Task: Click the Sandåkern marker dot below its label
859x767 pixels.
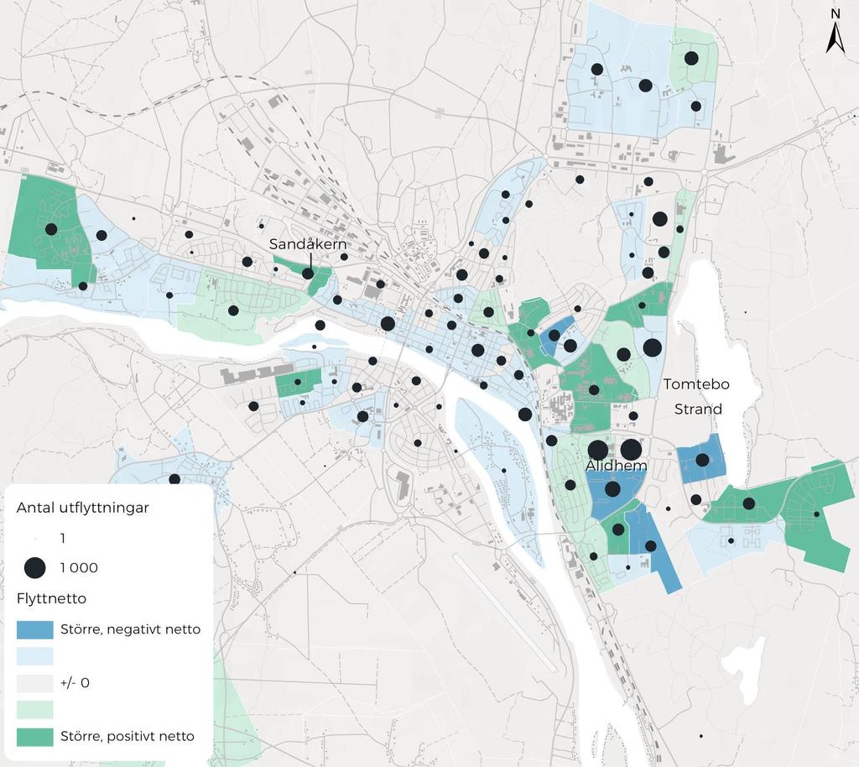Action: [308, 273]
